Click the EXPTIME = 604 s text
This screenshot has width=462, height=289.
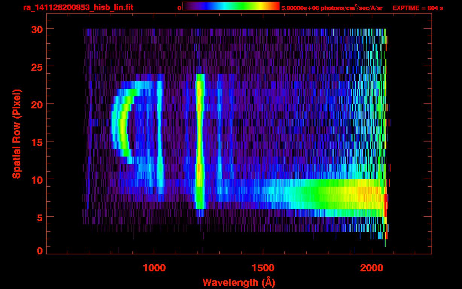coord(418,8)
